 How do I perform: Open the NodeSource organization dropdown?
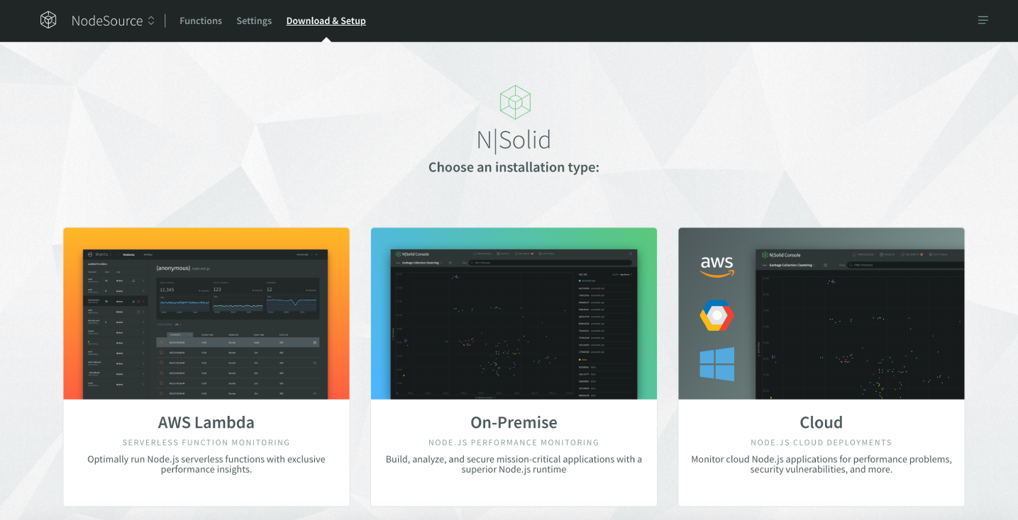113,21
